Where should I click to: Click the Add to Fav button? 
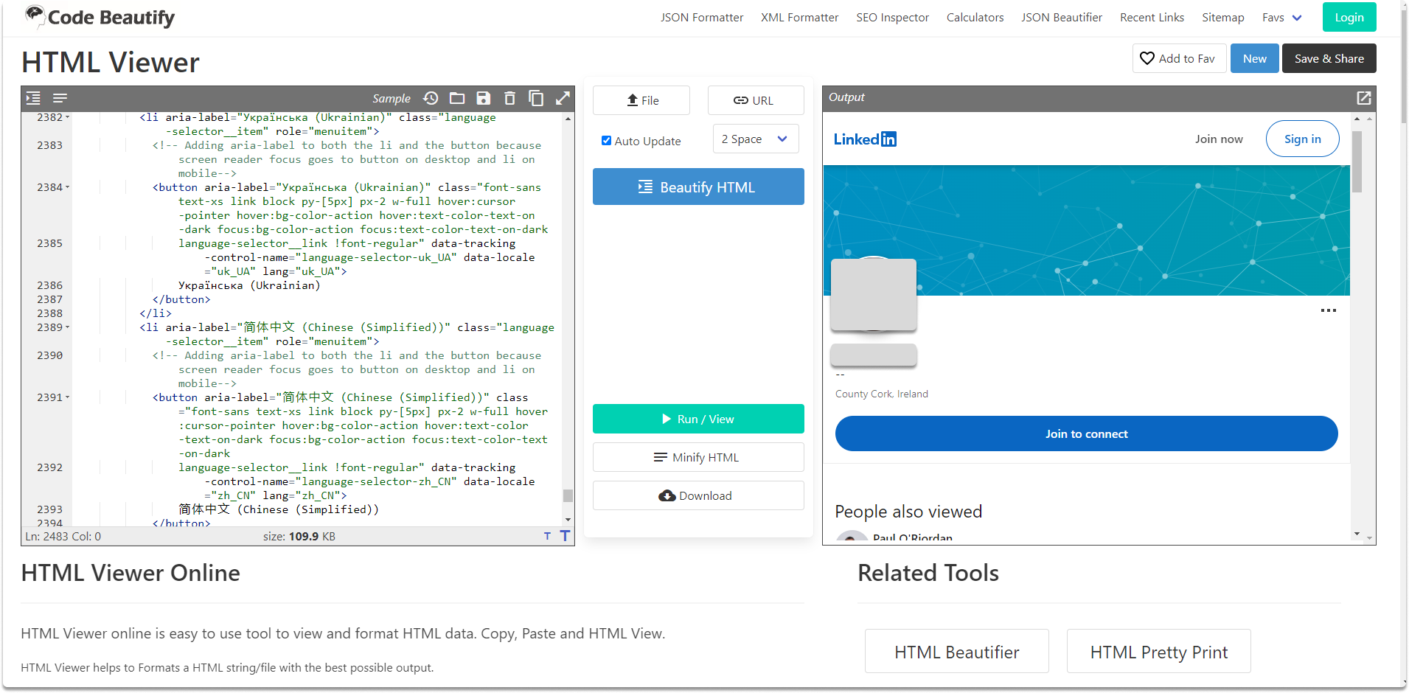(x=1179, y=58)
